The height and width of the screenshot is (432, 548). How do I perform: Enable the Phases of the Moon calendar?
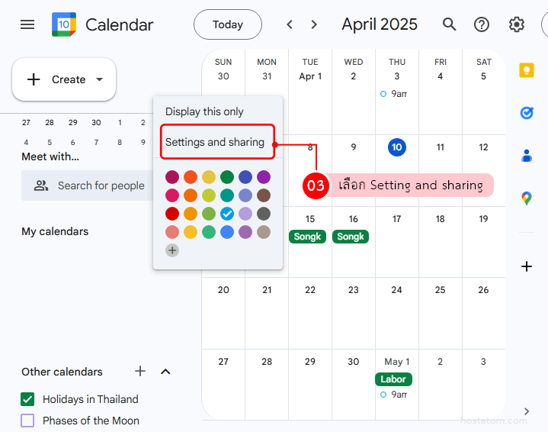[x=27, y=421]
